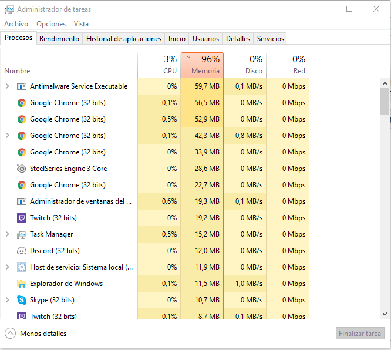Image resolution: width=391 pixels, height=350 pixels.
Task: Select the Antimalware Service Executable row name
Action: 79,86
